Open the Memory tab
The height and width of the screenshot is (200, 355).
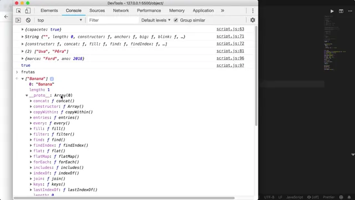[177, 11]
